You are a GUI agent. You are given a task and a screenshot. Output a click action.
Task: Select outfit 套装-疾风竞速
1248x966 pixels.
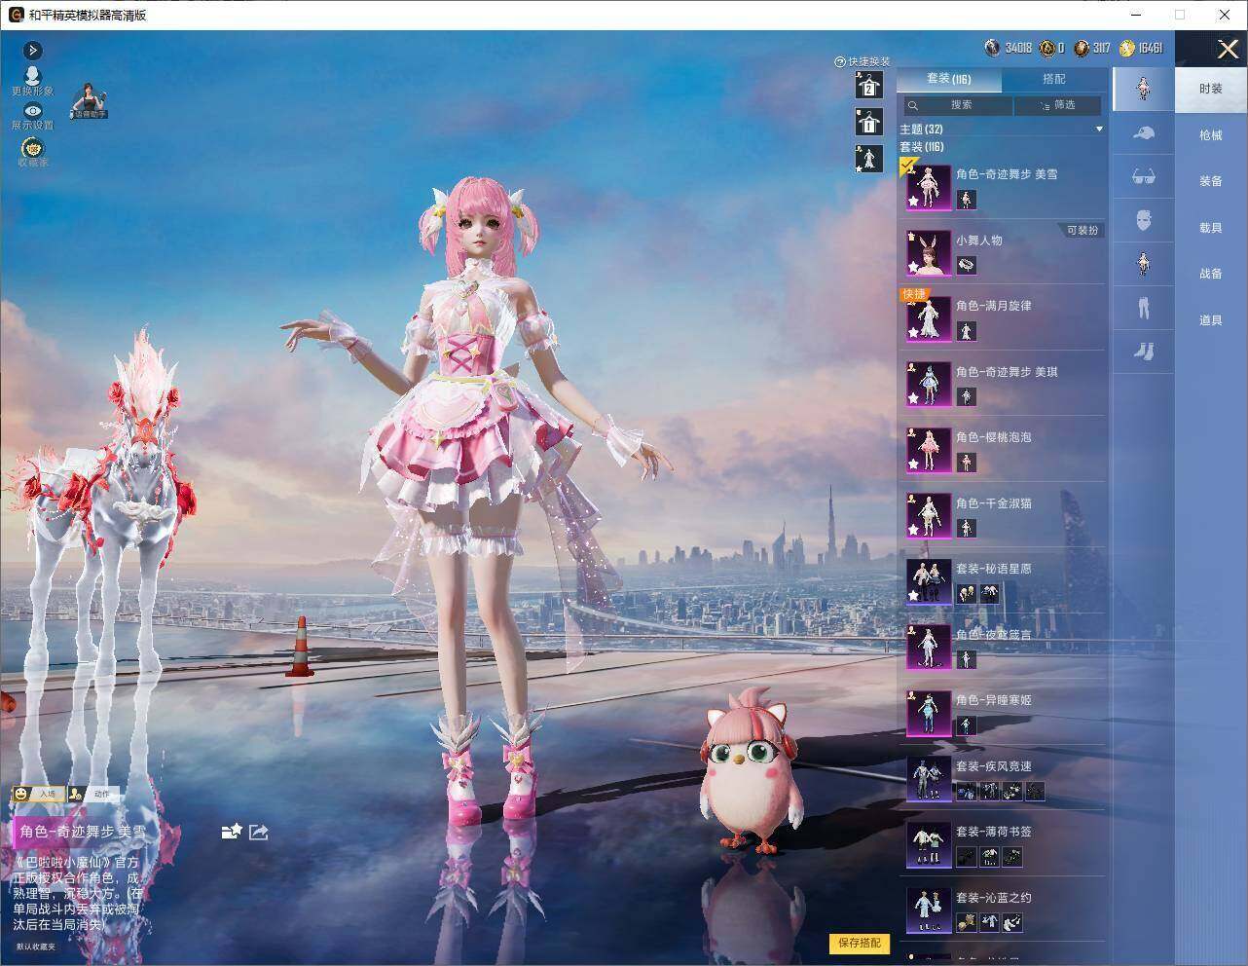point(1003,779)
